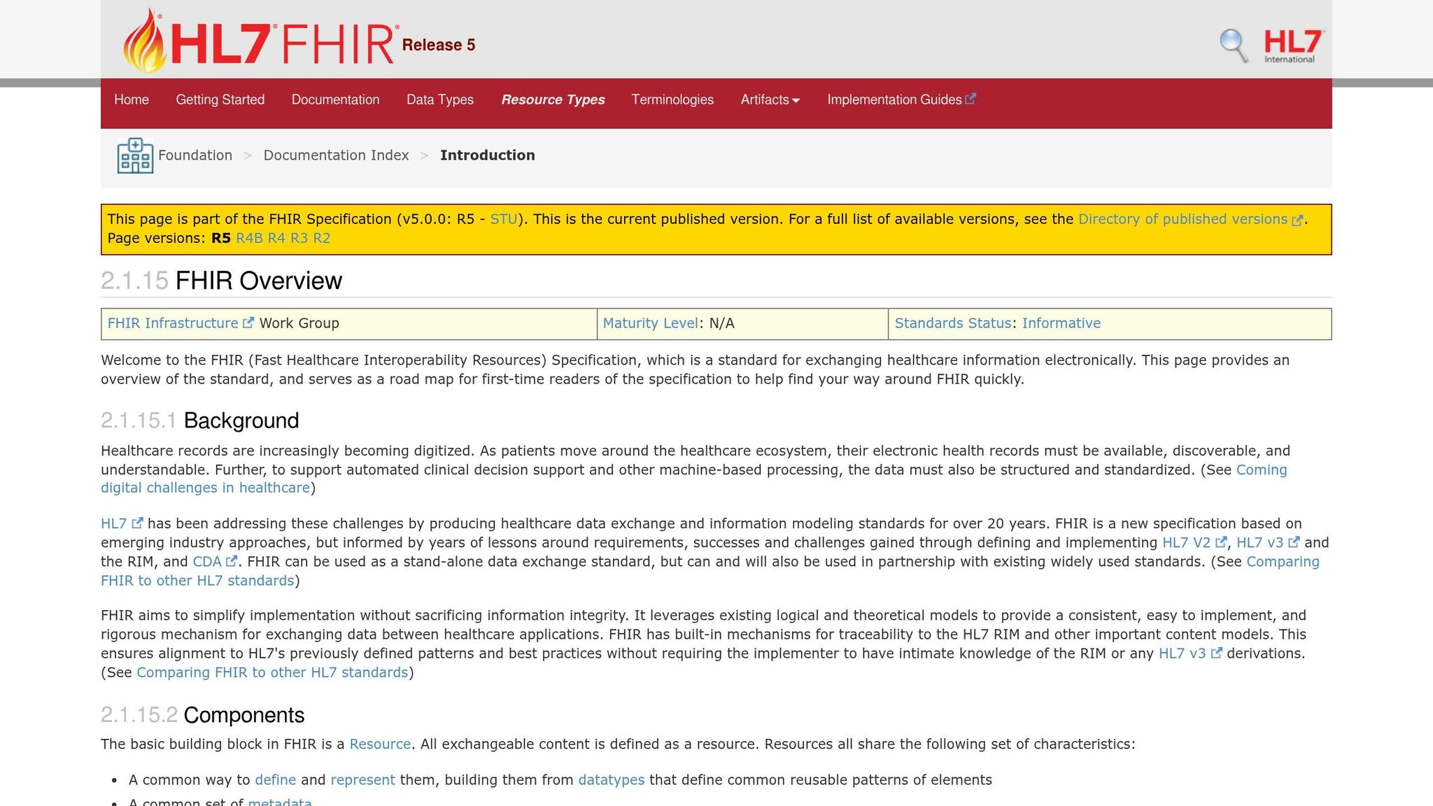1433x806 pixels.
Task: Open the Data Types menu item
Action: click(440, 100)
